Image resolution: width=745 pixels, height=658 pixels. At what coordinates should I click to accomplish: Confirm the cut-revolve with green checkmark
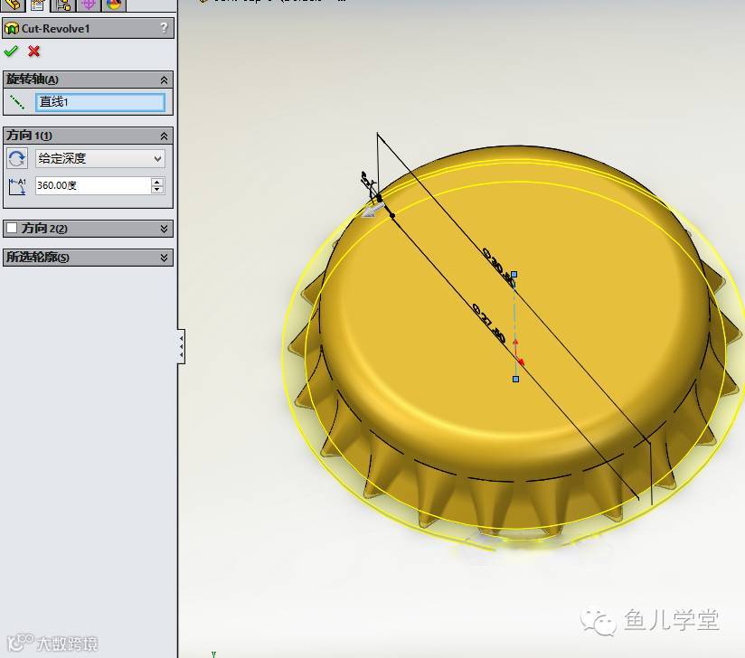(11, 51)
